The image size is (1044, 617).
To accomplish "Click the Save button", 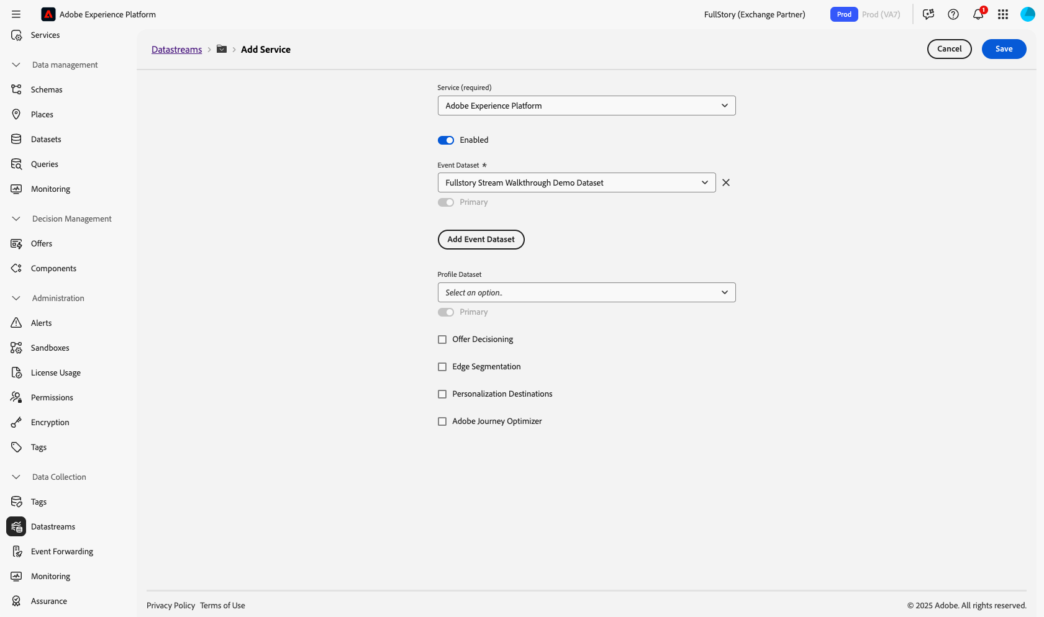I will [x=1004, y=49].
